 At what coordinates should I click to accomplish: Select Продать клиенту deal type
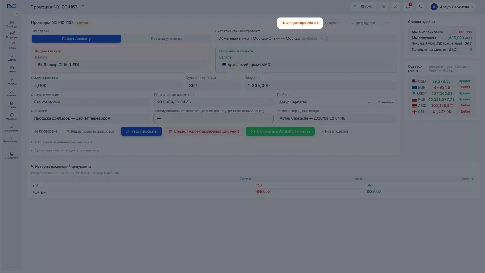tap(76, 39)
